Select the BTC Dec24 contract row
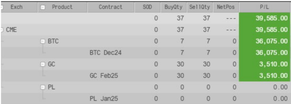This screenshot has height=104, width=291. pos(145,53)
